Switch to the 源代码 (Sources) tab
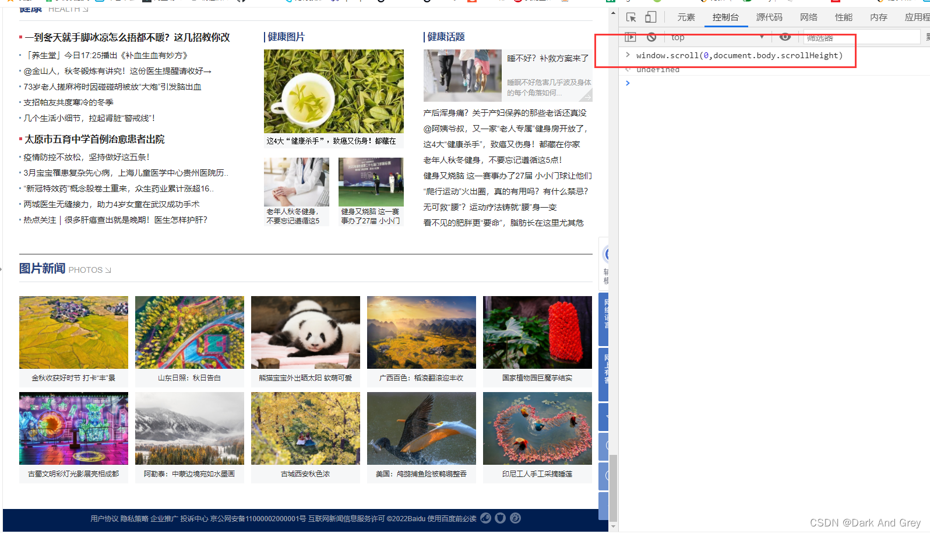This screenshot has height=534, width=930. pos(769,17)
